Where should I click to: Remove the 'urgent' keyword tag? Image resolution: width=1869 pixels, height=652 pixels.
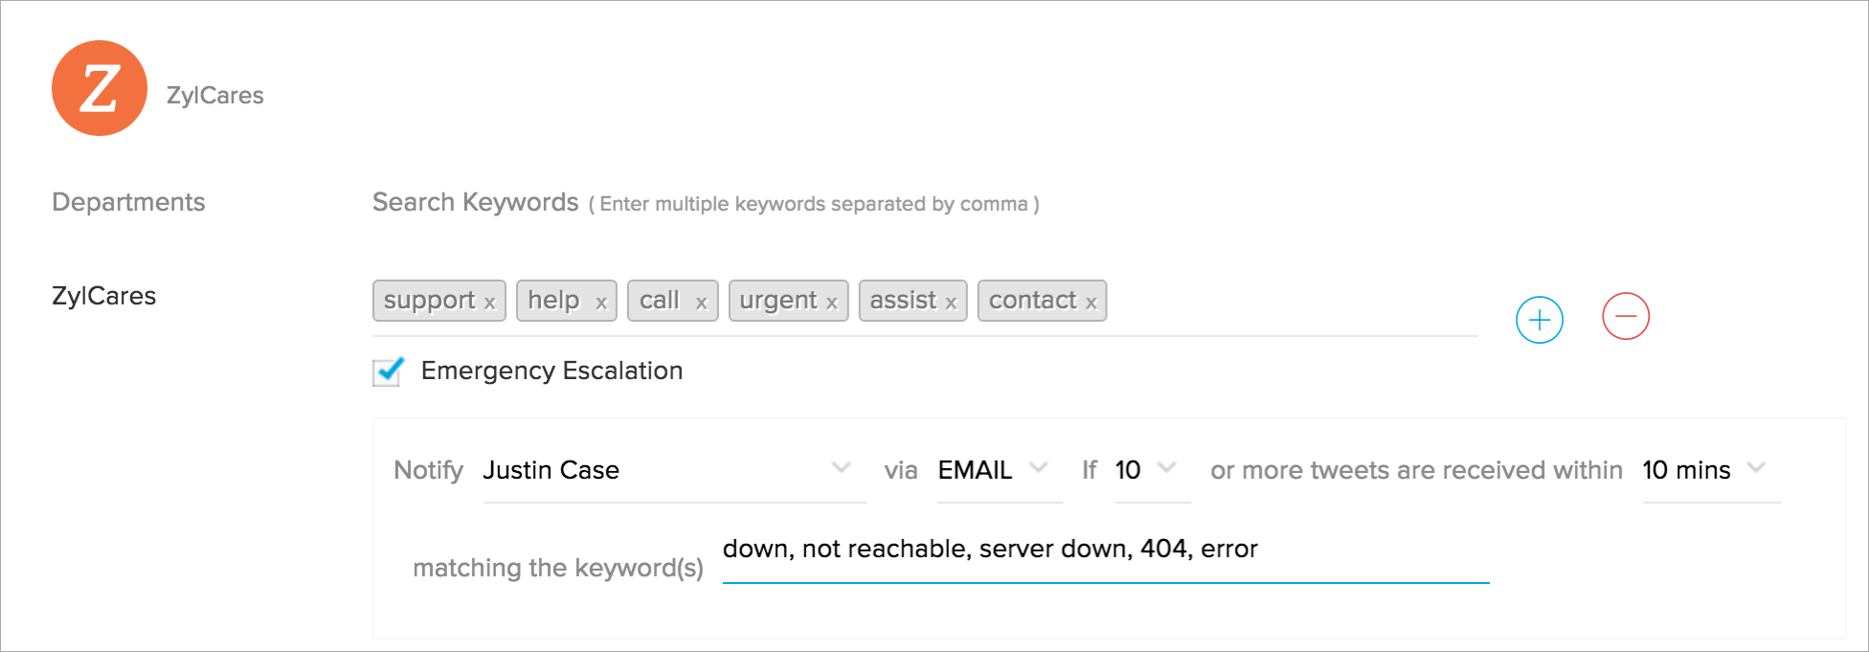coord(832,304)
